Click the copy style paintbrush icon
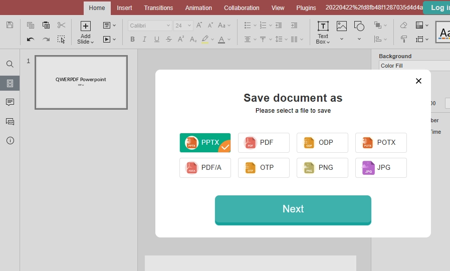The width and height of the screenshot is (450, 271). [x=404, y=39]
